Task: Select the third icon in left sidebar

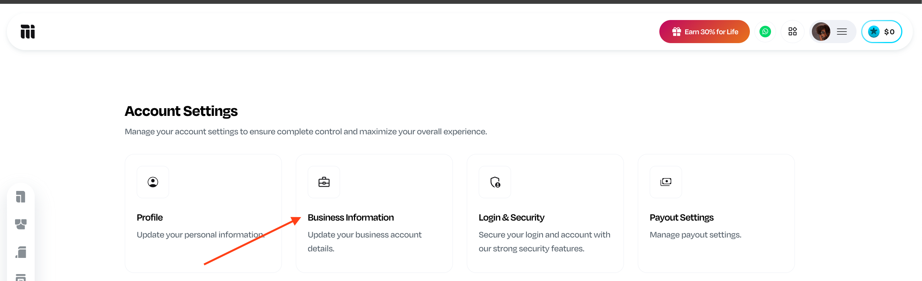Action: (21, 252)
